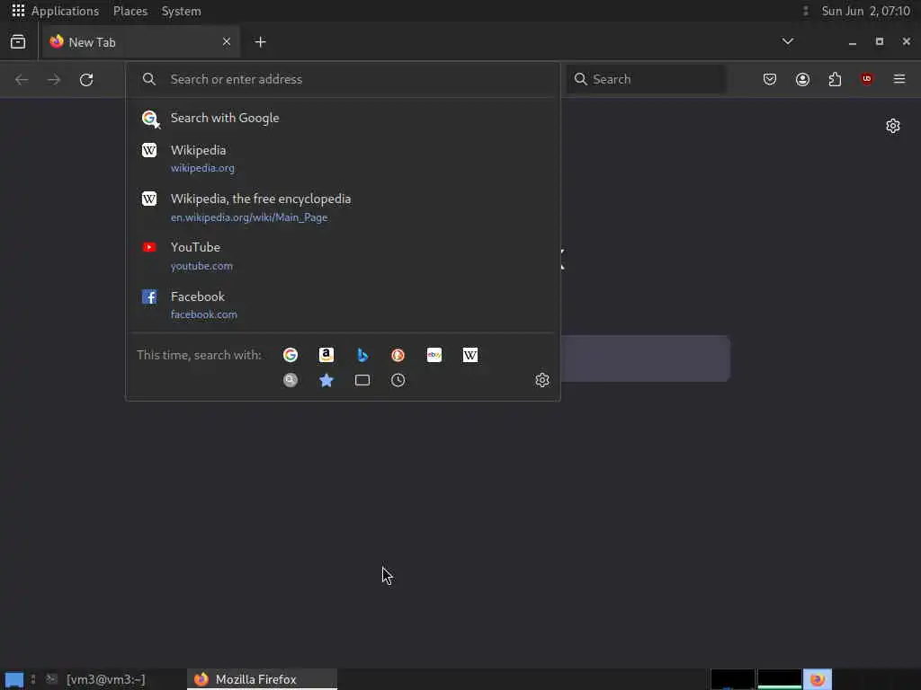Search this time with Google icon
This screenshot has width=921, height=690.
[291, 355]
